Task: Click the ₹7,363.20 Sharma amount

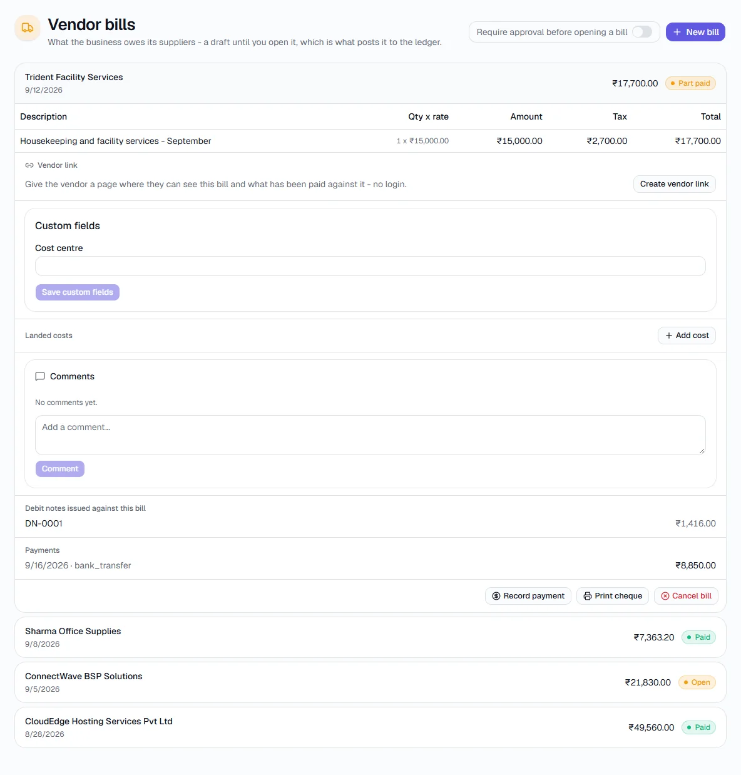Action: pyautogui.click(x=654, y=637)
